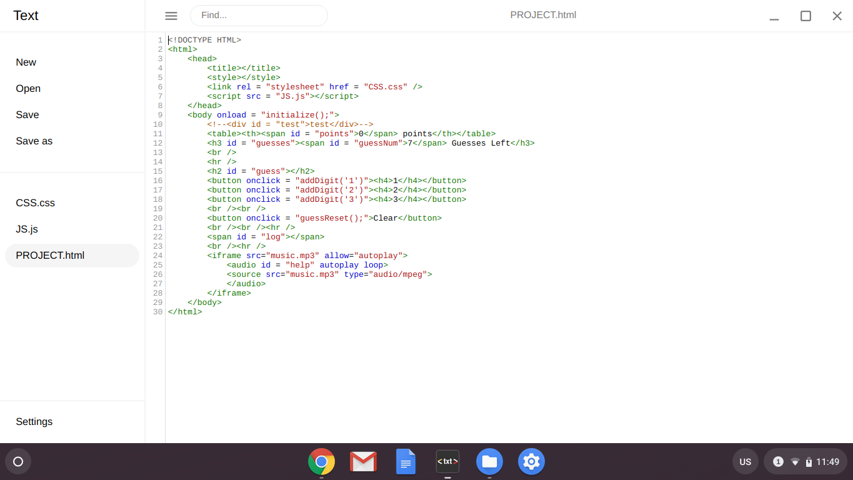Viewport: 853px width, 480px height.
Task: Choose Open in the sidebar
Action: pyautogui.click(x=28, y=89)
